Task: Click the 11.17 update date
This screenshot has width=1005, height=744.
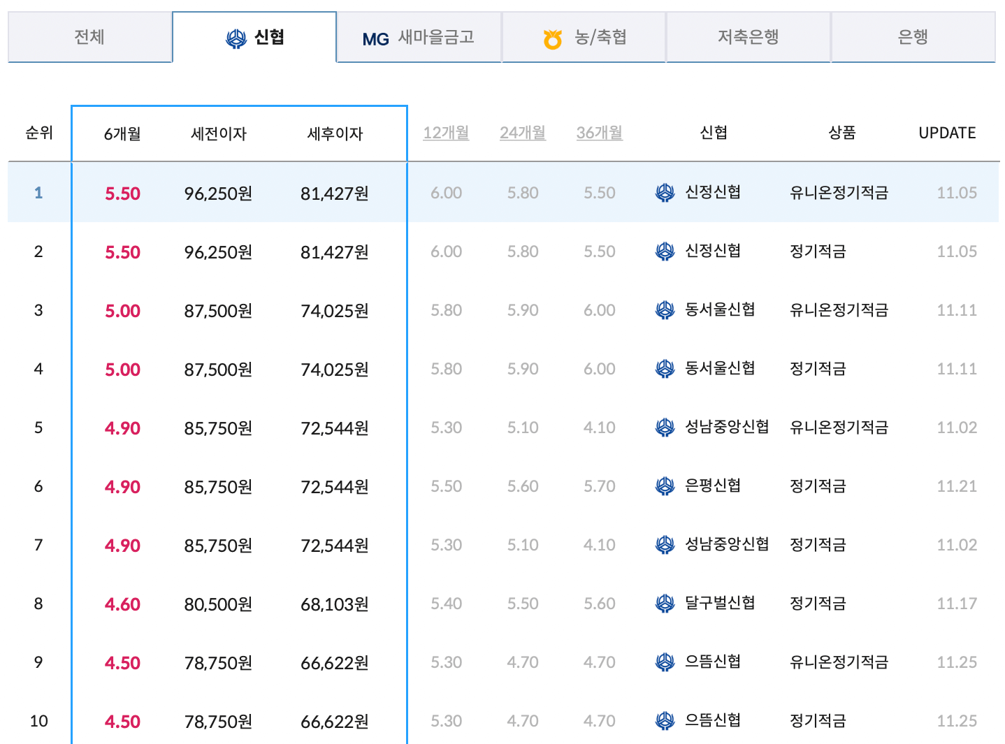Action: pyautogui.click(x=957, y=604)
